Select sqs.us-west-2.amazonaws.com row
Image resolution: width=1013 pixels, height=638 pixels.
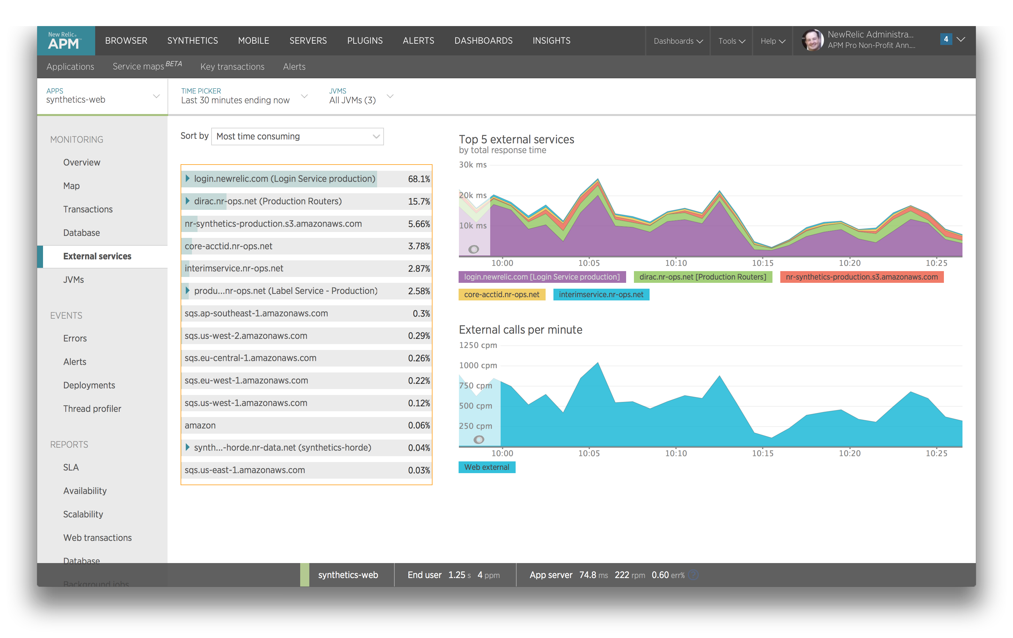pos(307,335)
